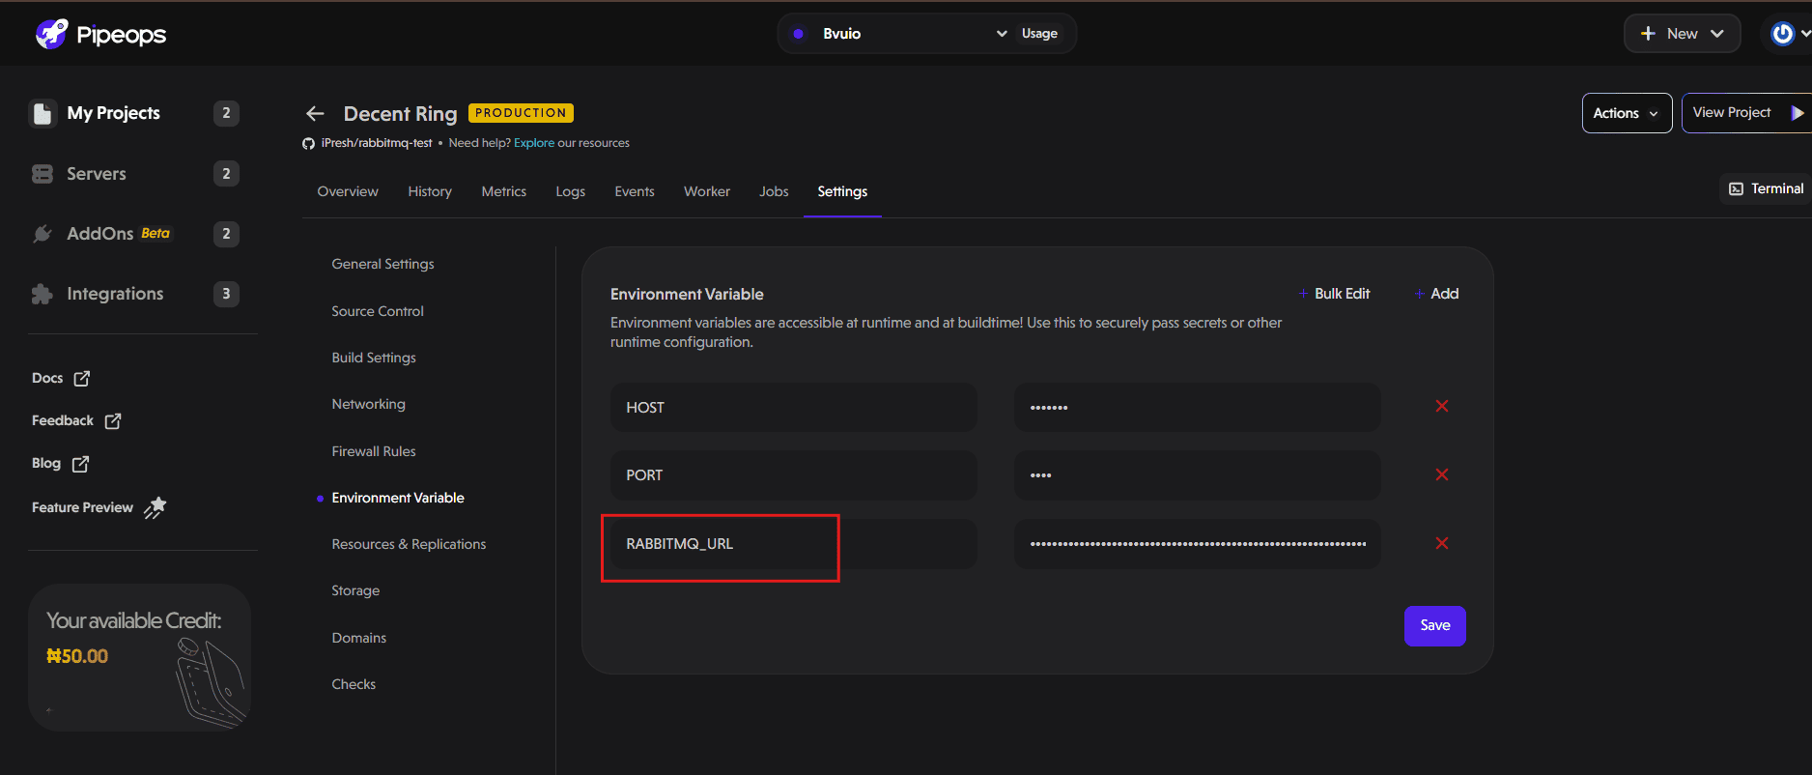
Task: Delete the PORT variable
Action: pyautogui.click(x=1442, y=474)
